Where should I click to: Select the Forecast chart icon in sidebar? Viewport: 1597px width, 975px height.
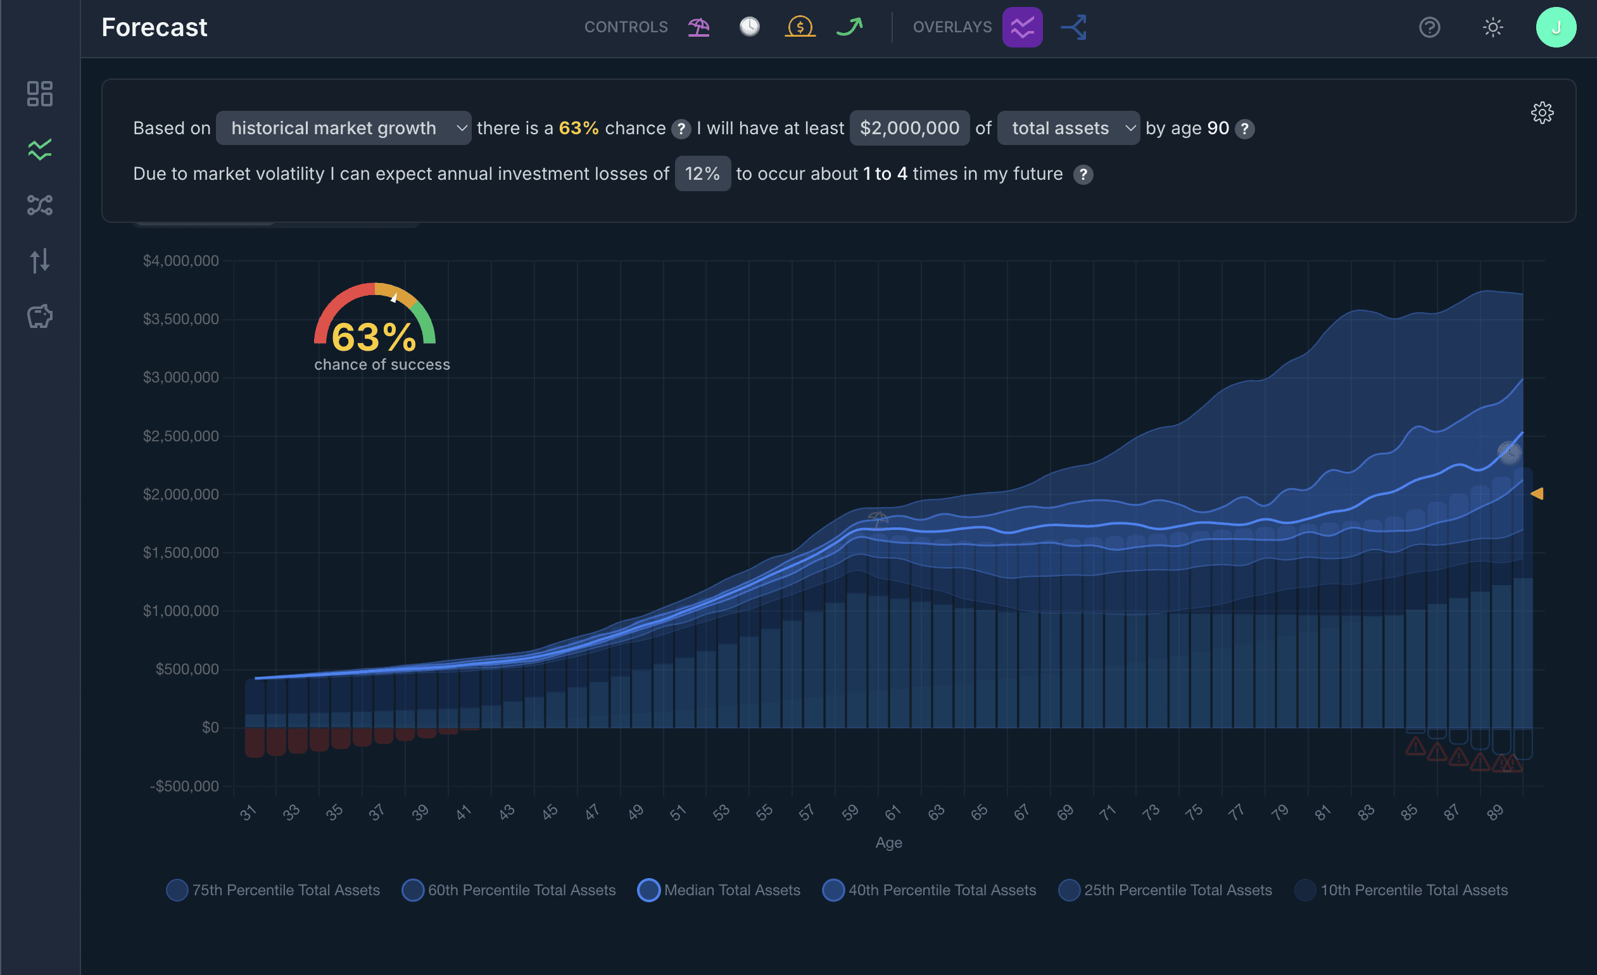pyautogui.click(x=39, y=149)
